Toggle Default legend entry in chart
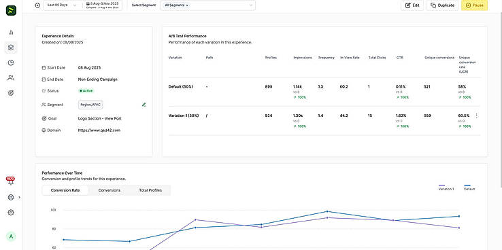Screen dimensions: 502x250 coord(469,187)
